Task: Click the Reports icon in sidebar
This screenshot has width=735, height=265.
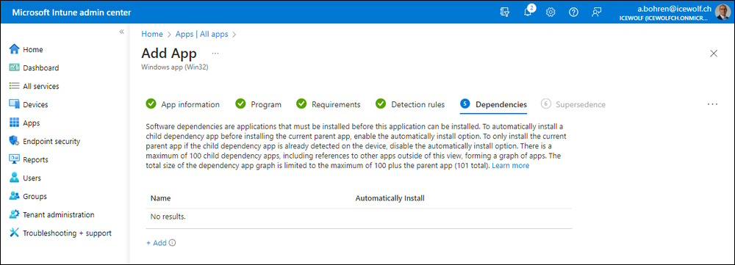Action: 14,159
